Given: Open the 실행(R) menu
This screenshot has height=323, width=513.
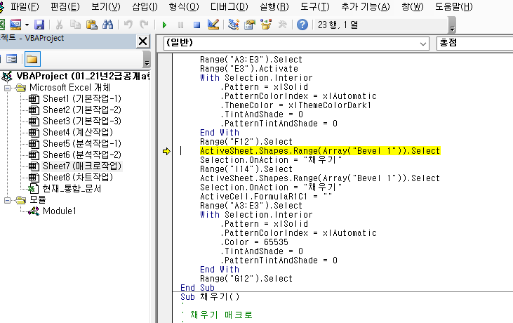Looking at the screenshot, I should click(x=274, y=6).
